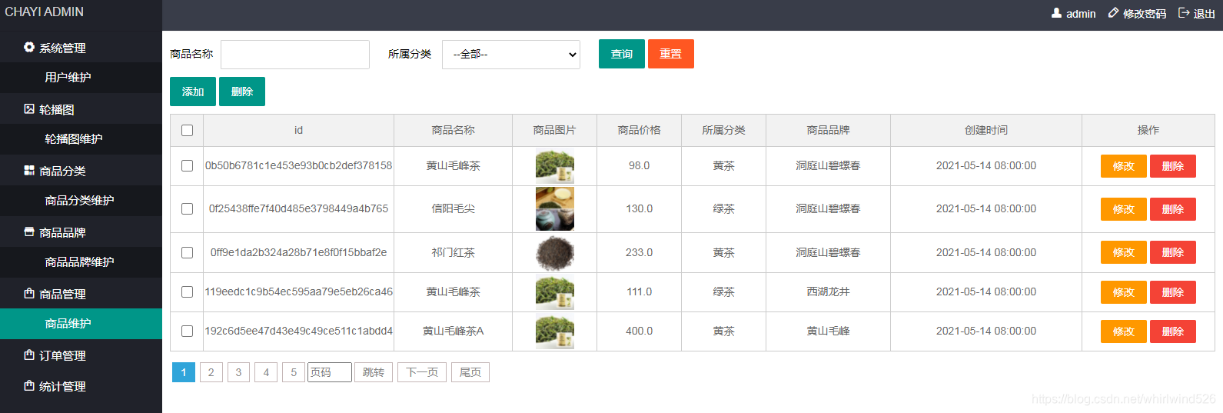
Task: Click the 黄山毛峰 brand cell
Action: [x=828, y=331]
